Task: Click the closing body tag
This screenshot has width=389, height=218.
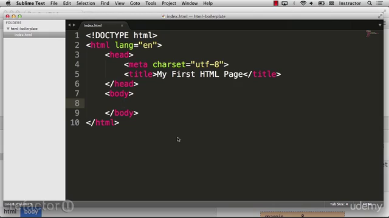Action: [x=122, y=113]
